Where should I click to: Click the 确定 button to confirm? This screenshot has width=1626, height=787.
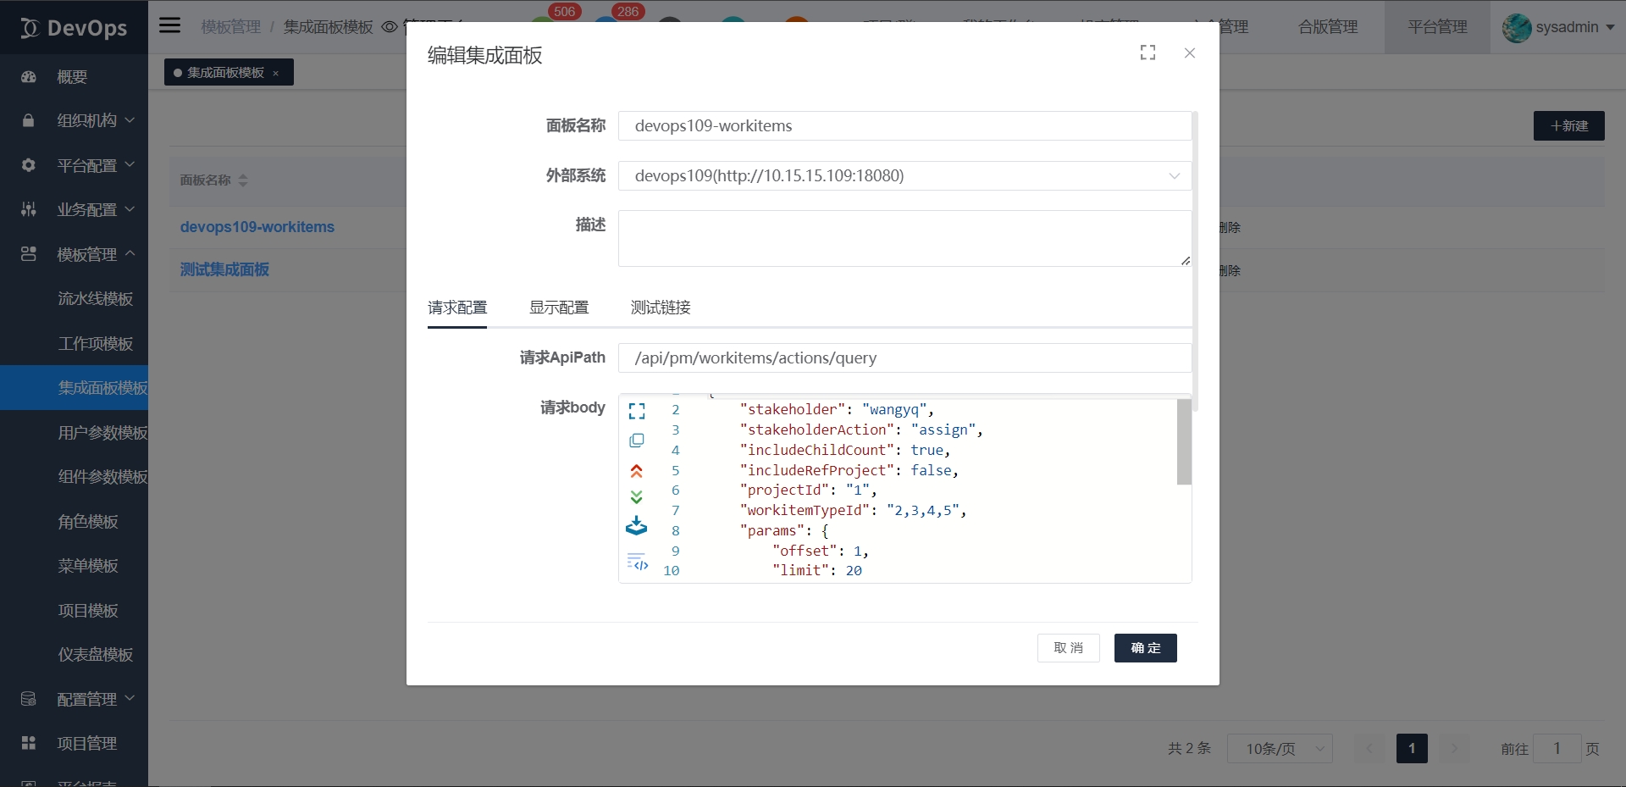[1145, 648]
